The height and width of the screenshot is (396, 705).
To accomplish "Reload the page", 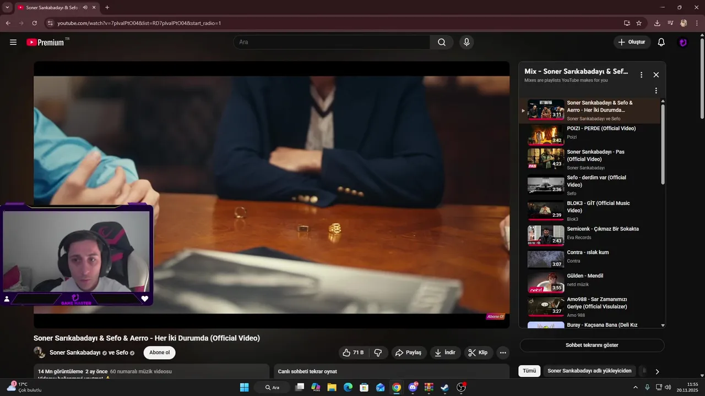I will [x=34, y=23].
